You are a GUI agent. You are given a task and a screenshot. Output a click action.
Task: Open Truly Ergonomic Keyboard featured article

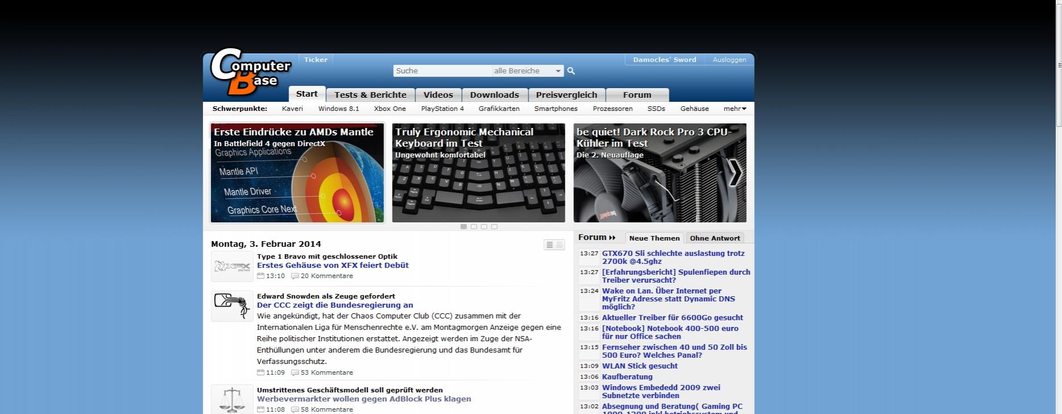[478, 173]
